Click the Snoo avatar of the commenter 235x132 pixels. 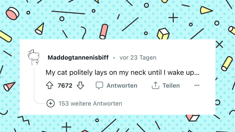point(34,57)
